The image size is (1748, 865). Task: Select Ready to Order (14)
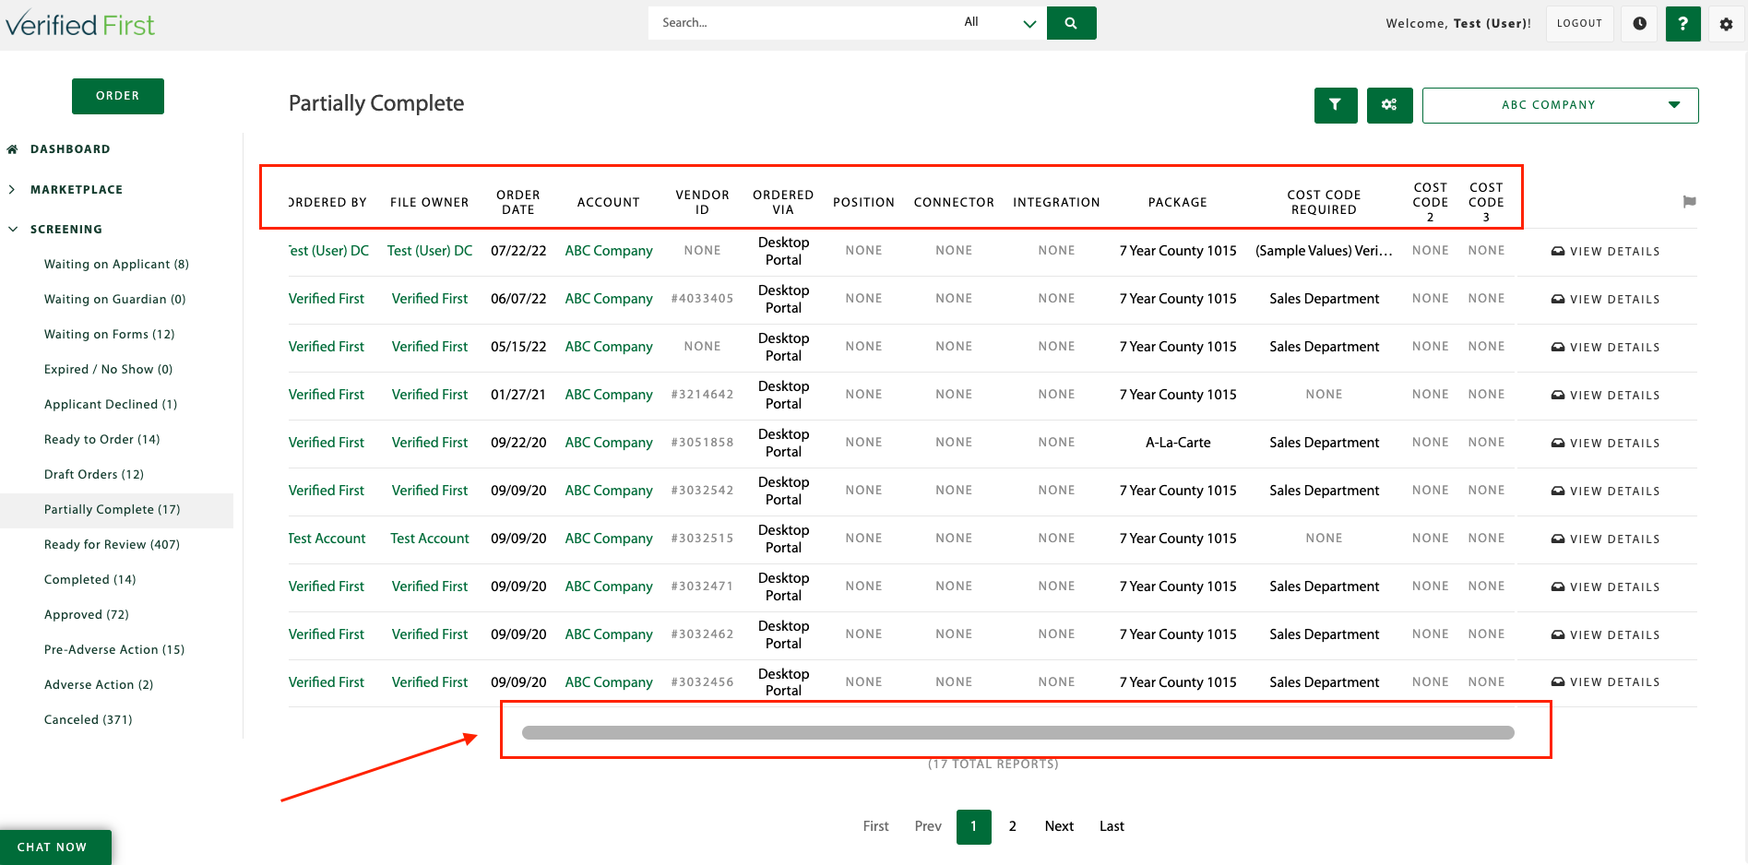click(101, 440)
